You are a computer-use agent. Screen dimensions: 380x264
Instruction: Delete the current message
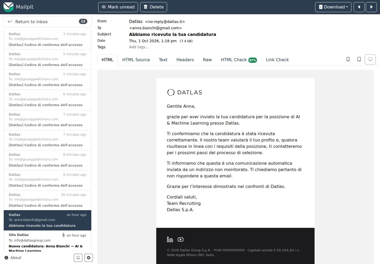pos(154,7)
